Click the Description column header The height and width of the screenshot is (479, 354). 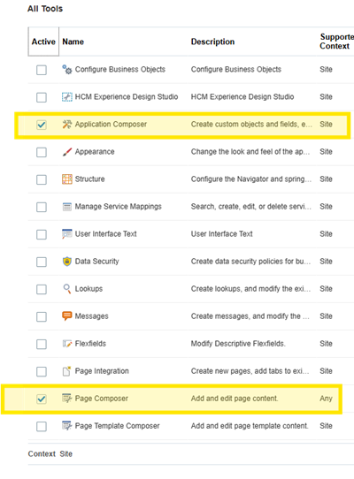[x=212, y=42]
